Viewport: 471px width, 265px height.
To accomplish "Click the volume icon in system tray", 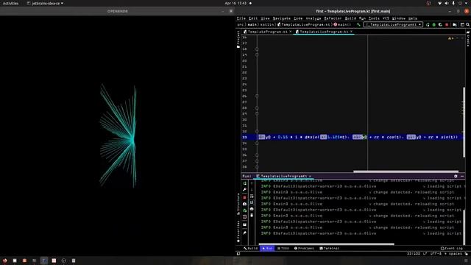I will pos(447,3).
